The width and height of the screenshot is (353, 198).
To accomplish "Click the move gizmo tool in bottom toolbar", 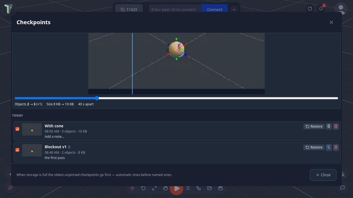I will pos(132,188).
